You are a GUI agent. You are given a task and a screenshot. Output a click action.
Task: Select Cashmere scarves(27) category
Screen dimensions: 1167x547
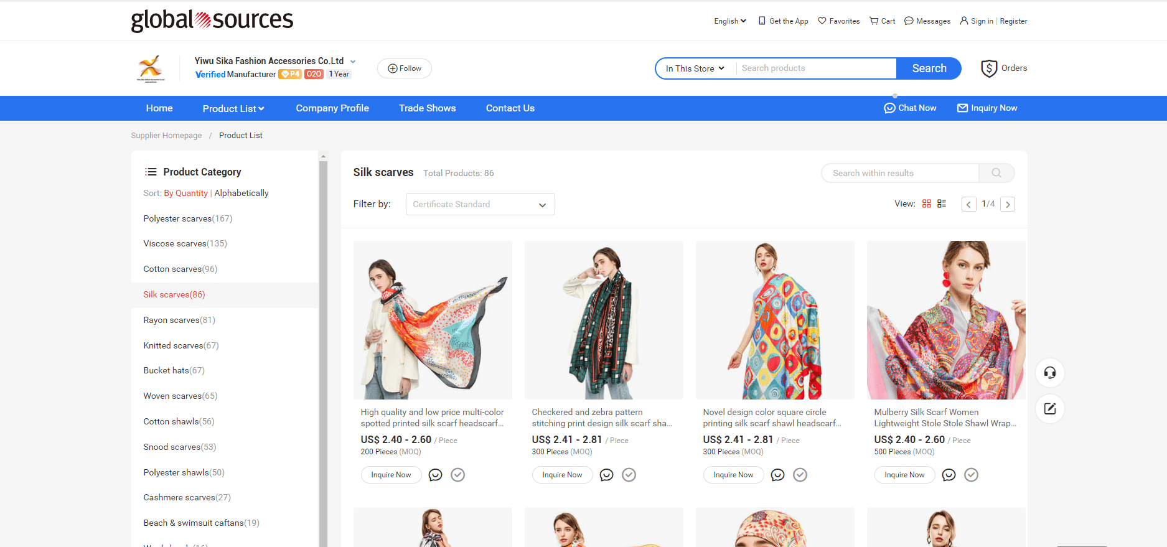pyautogui.click(x=187, y=498)
